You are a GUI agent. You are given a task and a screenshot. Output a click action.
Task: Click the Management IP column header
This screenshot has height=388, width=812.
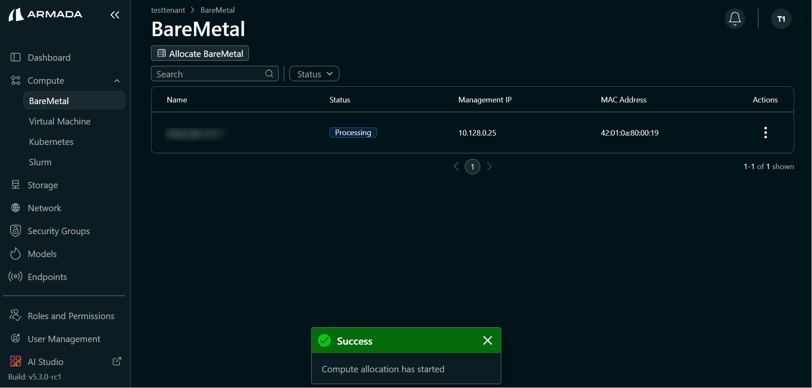tap(485, 100)
